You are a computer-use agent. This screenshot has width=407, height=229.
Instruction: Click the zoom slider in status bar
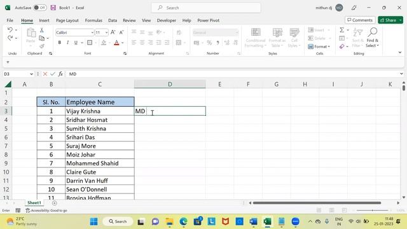click(x=373, y=210)
